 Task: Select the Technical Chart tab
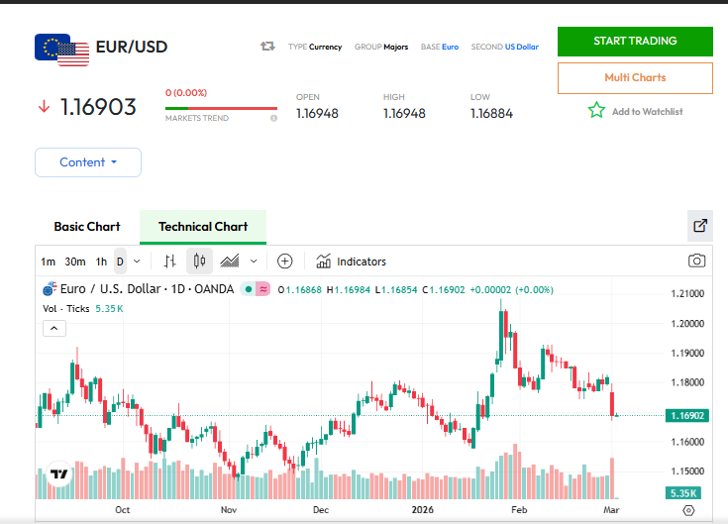point(203,227)
